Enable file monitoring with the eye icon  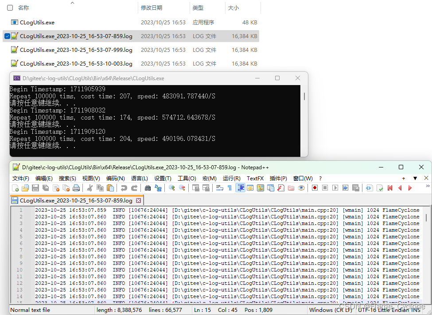click(301, 188)
